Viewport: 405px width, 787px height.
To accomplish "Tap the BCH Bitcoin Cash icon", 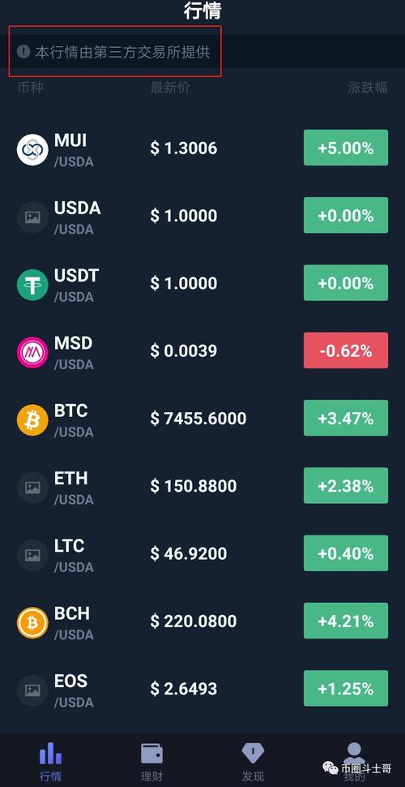I will 32,621.
